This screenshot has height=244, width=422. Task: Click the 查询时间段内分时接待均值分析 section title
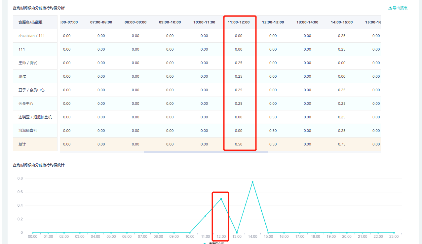click(39, 8)
